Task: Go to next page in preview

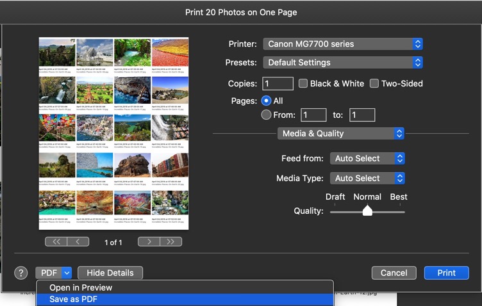Action: (x=149, y=242)
